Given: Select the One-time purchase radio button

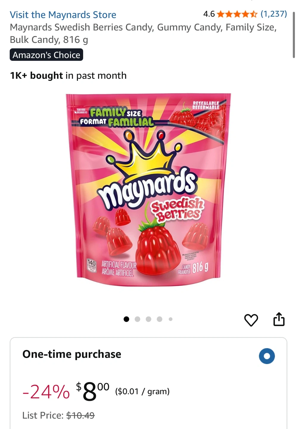Looking at the screenshot, I should (267, 356).
